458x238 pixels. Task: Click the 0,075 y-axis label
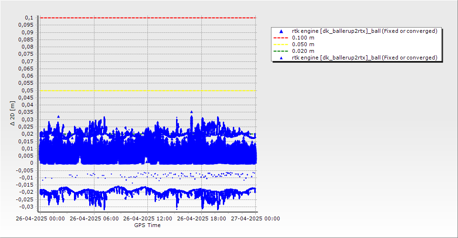26,54
